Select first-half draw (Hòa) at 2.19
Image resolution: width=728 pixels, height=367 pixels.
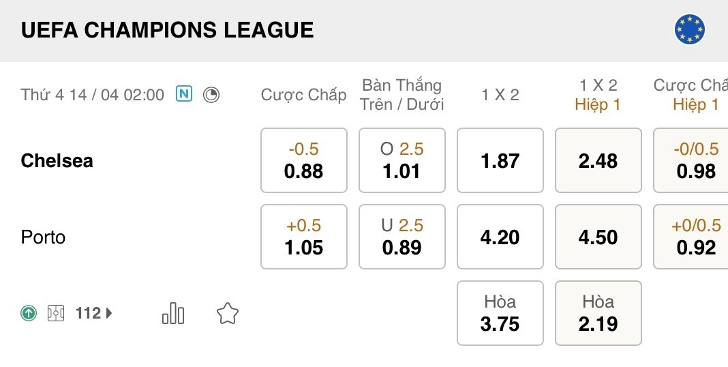(598, 313)
